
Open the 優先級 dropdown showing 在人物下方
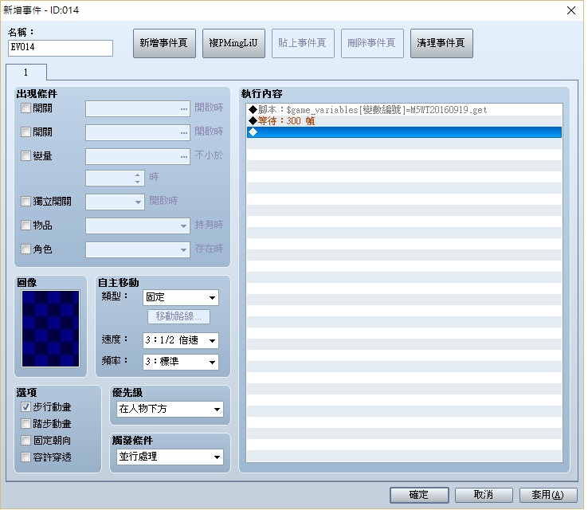click(x=170, y=409)
